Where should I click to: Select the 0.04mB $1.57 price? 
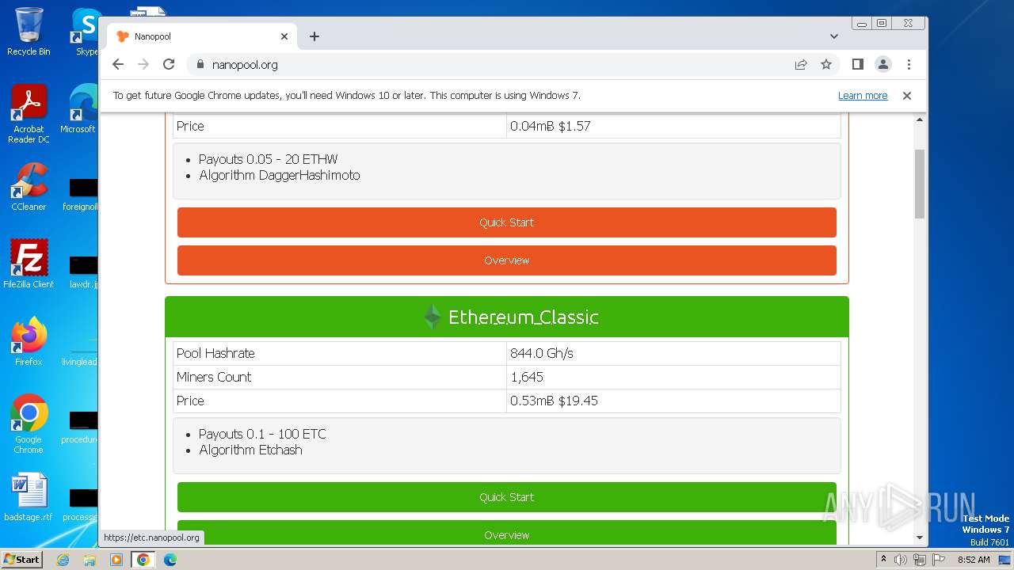[551, 126]
